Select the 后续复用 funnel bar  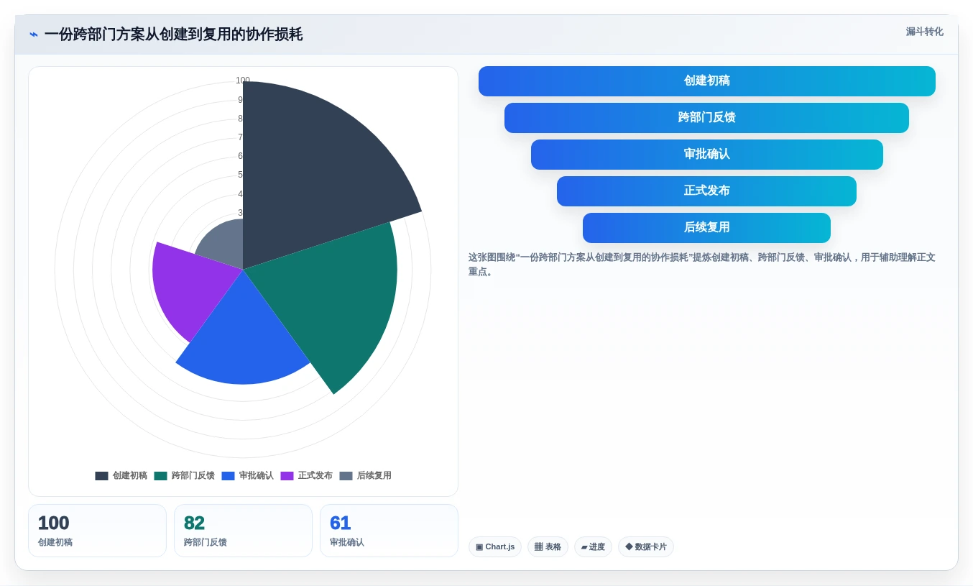tap(707, 228)
